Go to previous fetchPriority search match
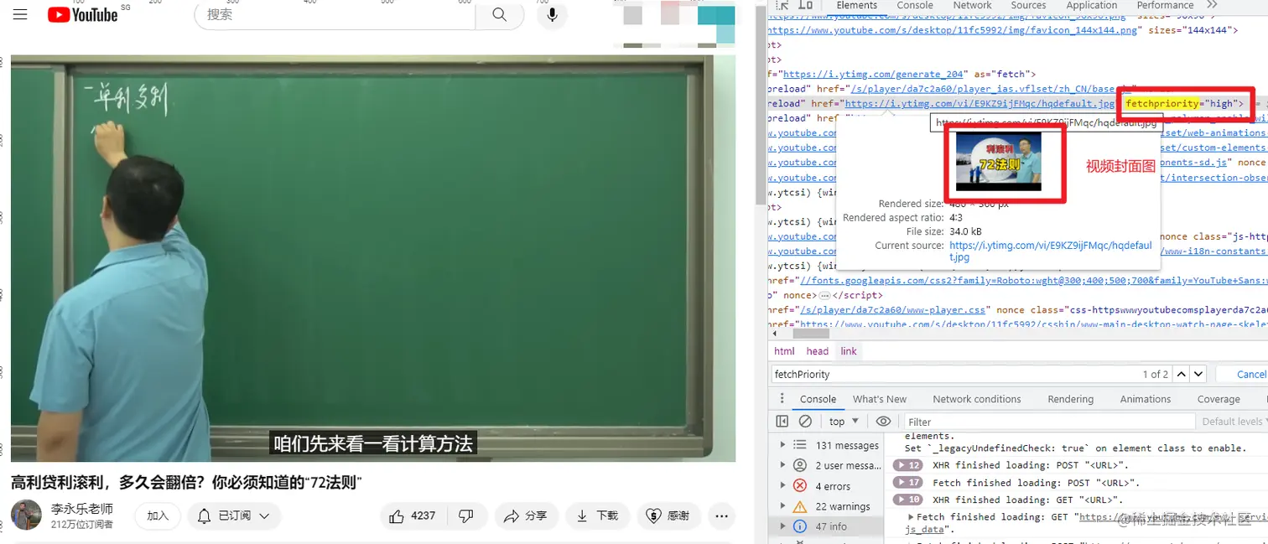 (x=1181, y=374)
